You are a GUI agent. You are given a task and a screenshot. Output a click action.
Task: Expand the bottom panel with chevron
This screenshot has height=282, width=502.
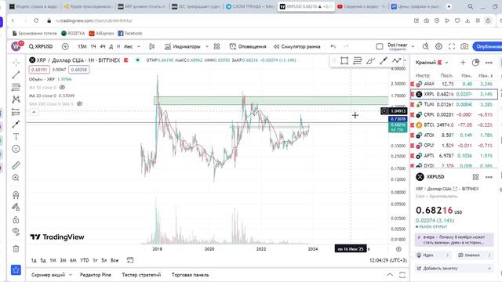(x=390, y=275)
